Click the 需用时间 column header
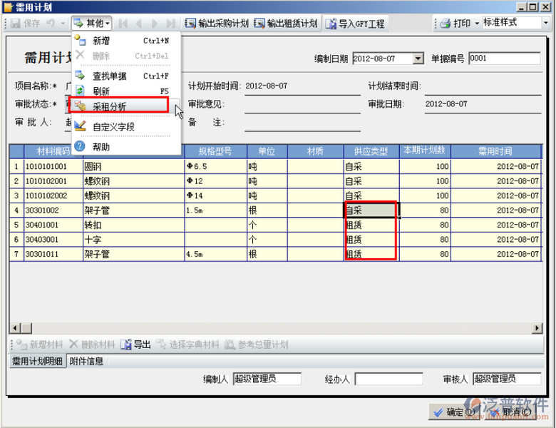The width and height of the screenshot is (556, 428). [x=495, y=151]
